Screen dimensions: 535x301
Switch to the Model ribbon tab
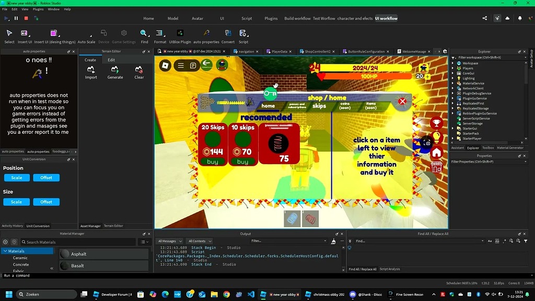click(173, 18)
